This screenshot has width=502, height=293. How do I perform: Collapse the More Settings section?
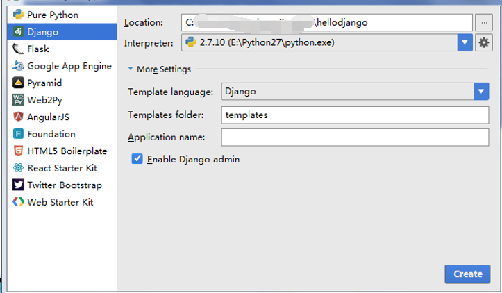coord(131,69)
